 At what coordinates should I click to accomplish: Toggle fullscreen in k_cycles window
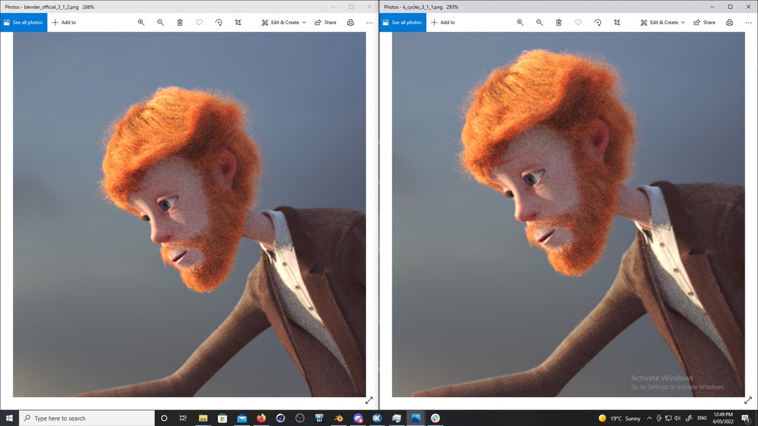click(748, 400)
